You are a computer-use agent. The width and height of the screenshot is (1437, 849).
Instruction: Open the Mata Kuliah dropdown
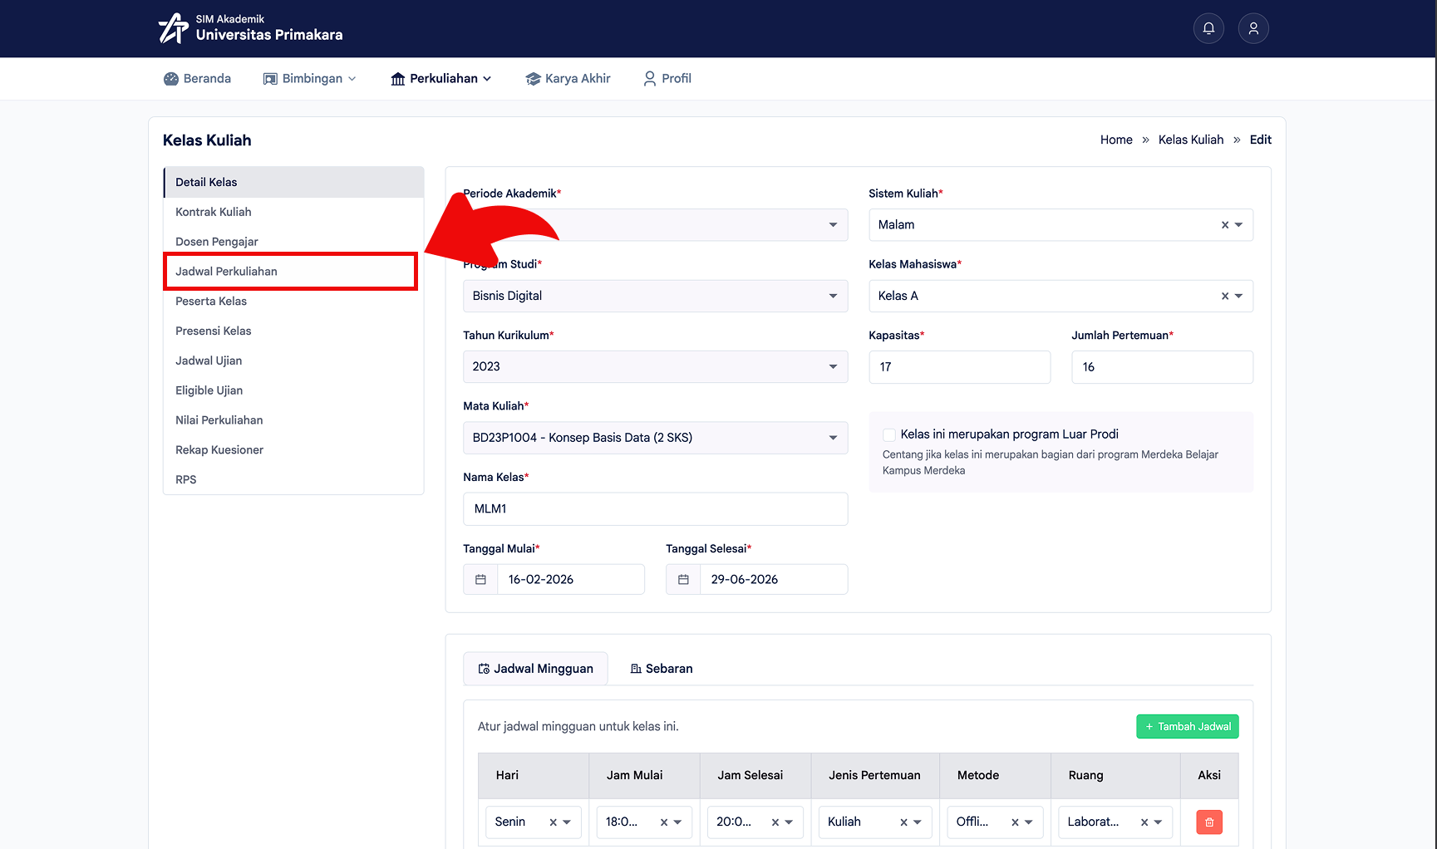(x=655, y=438)
